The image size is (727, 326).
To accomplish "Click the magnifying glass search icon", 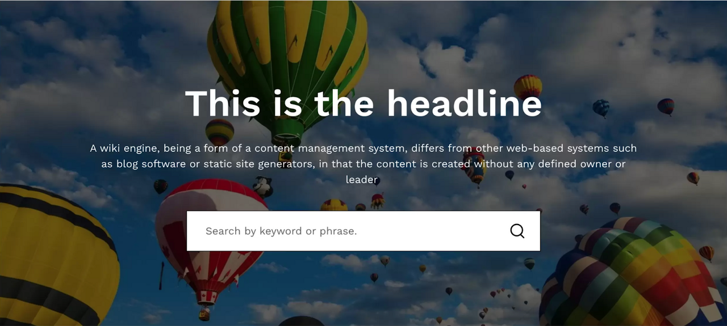I will (x=517, y=231).
